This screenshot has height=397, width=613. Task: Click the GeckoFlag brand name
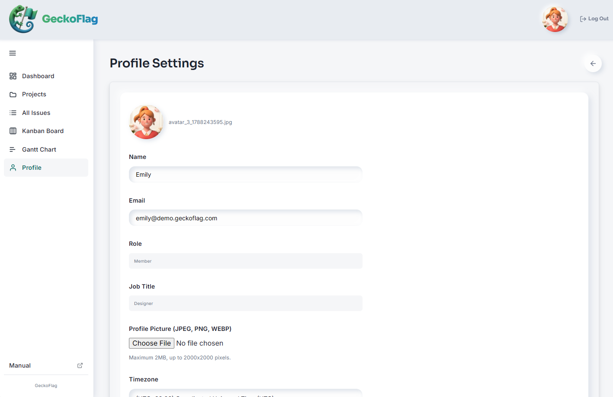click(70, 19)
